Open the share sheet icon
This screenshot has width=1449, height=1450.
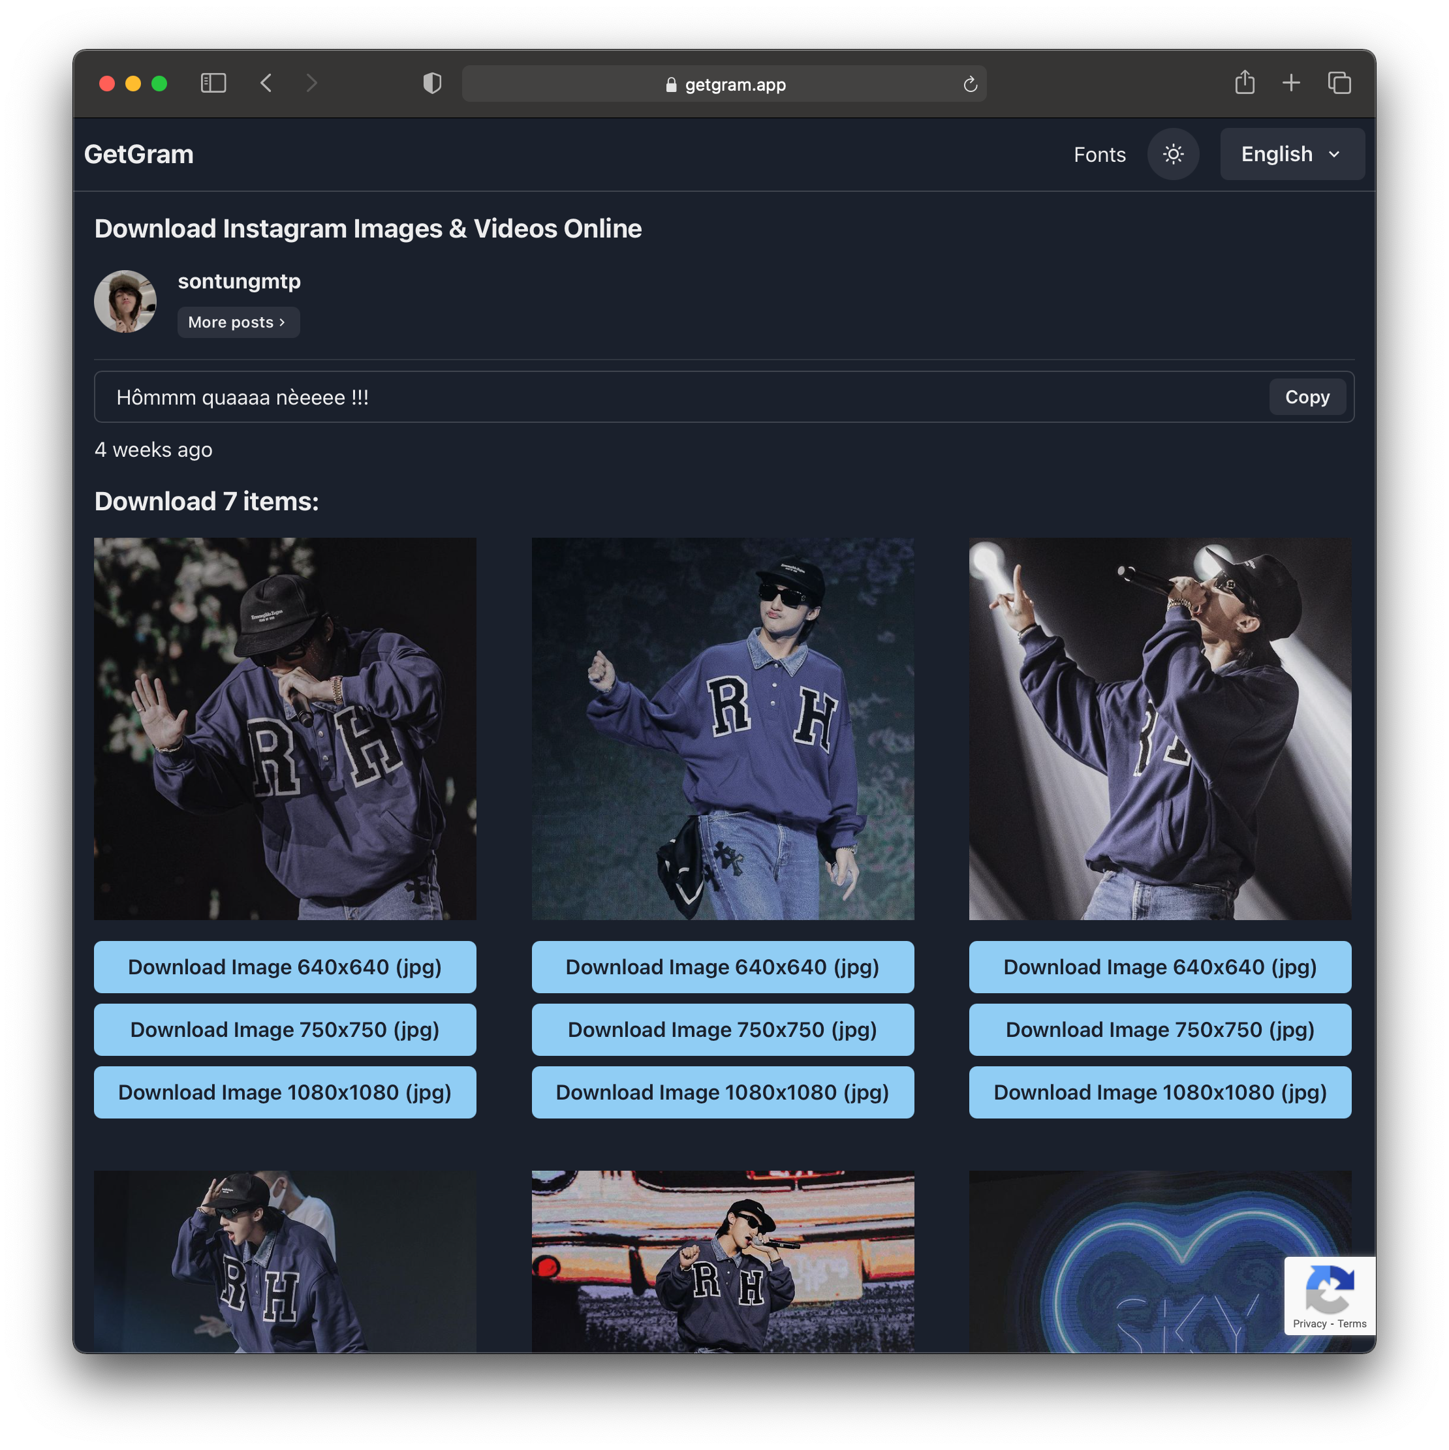1245,83
